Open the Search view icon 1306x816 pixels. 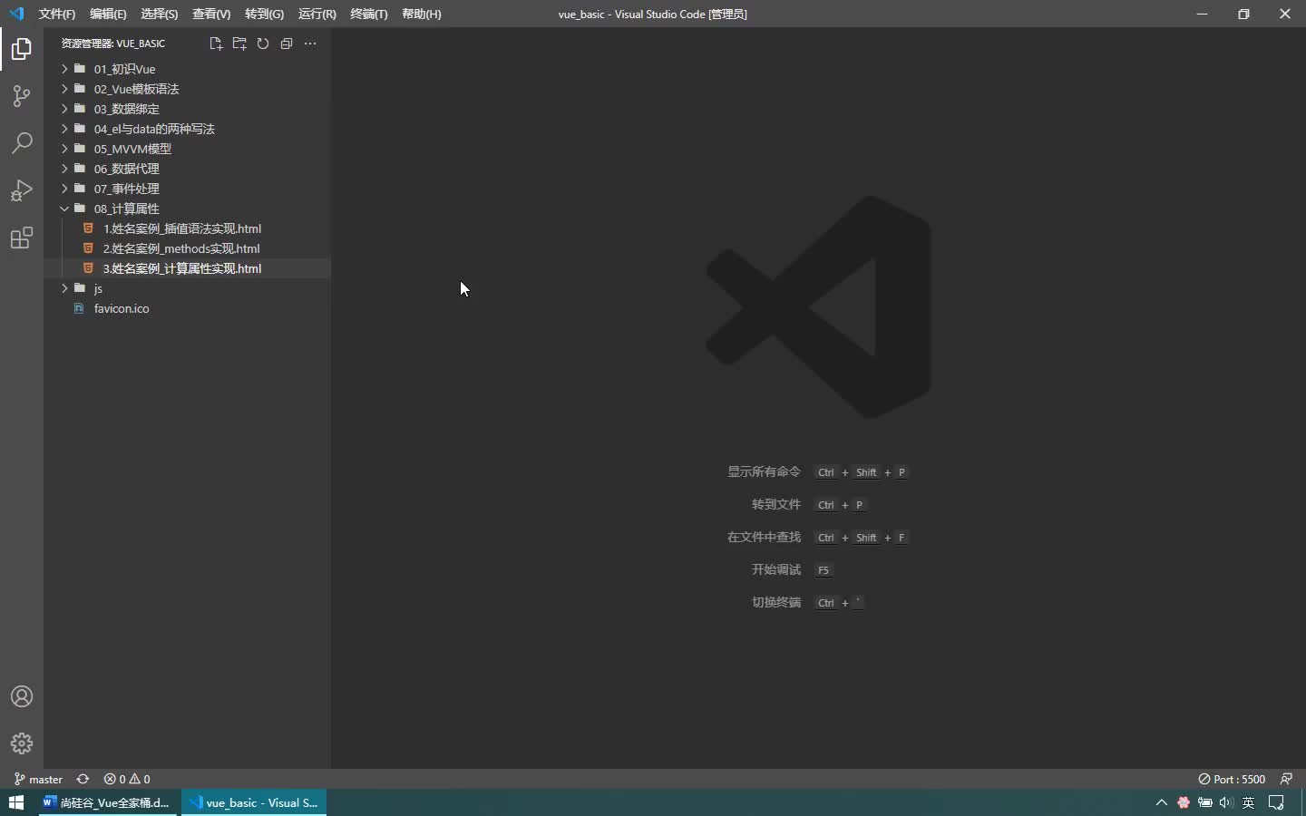22,143
